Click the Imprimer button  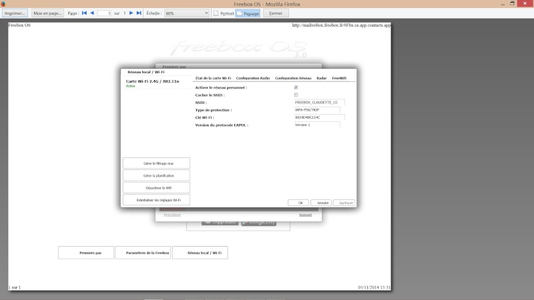point(15,13)
